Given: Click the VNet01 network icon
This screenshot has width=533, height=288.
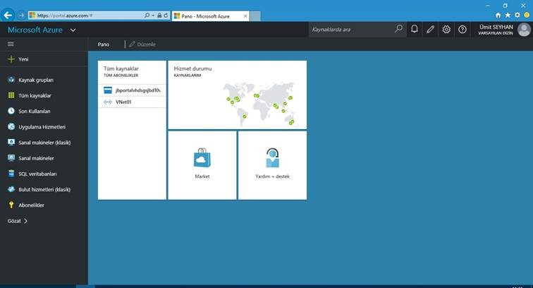Looking at the screenshot, I should pyautogui.click(x=108, y=102).
